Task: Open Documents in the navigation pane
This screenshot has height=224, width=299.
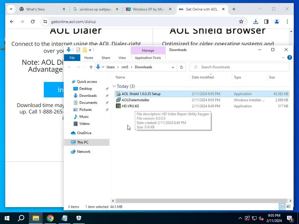Action: pyautogui.click(x=88, y=102)
